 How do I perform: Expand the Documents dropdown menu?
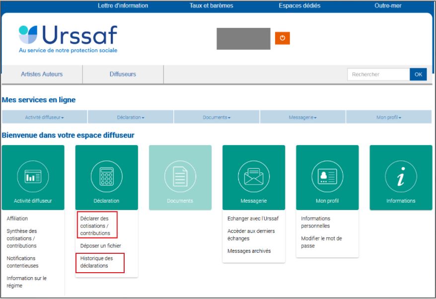point(217,117)
